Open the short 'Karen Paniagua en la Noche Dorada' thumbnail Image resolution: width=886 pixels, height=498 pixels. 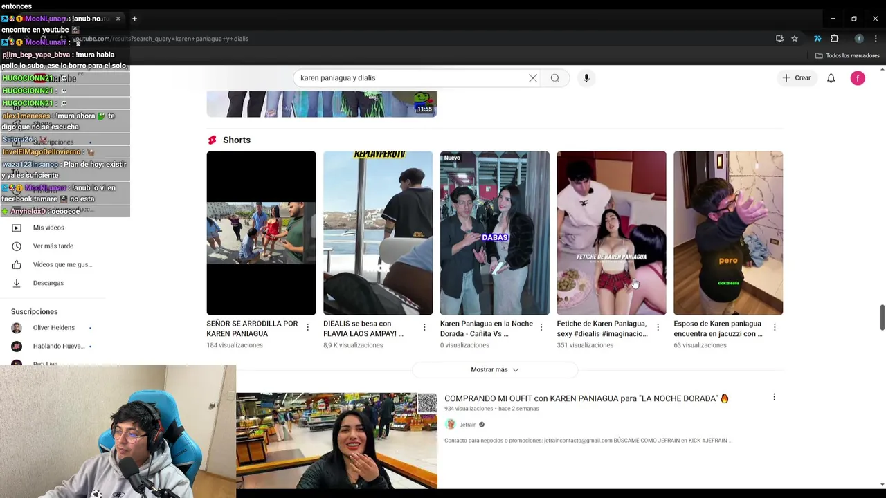495,233
